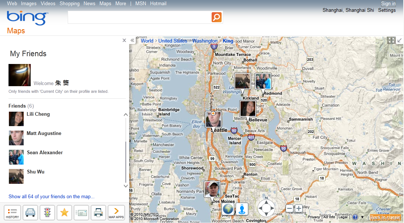Pan map west on compass control
404x223 pixels.
[261, 208]
